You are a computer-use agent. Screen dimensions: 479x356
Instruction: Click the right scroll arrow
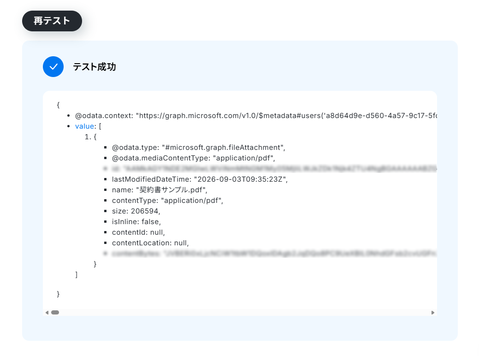pyautogui.click(x=432, y=313)
